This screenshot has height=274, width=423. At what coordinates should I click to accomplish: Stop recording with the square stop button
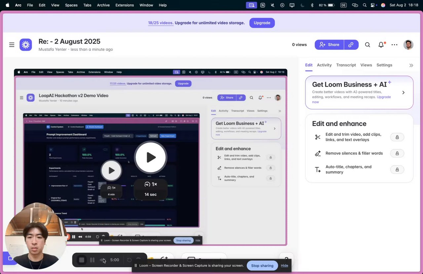pos(82,260)
